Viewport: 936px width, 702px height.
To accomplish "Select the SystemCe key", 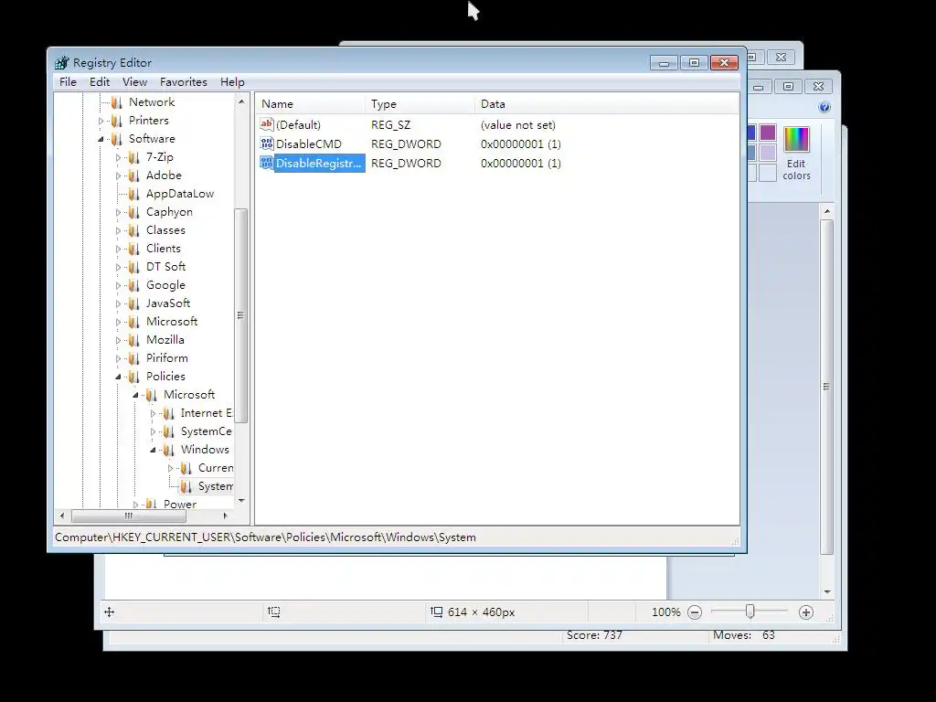I will (x=206, y=431).
